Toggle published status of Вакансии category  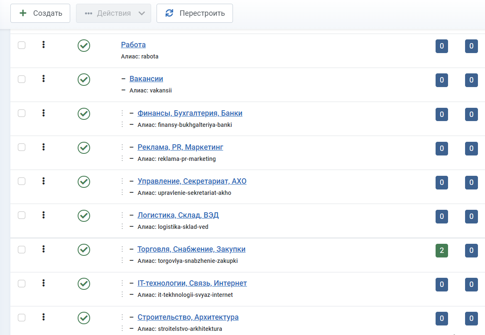(x=84, y=80)
